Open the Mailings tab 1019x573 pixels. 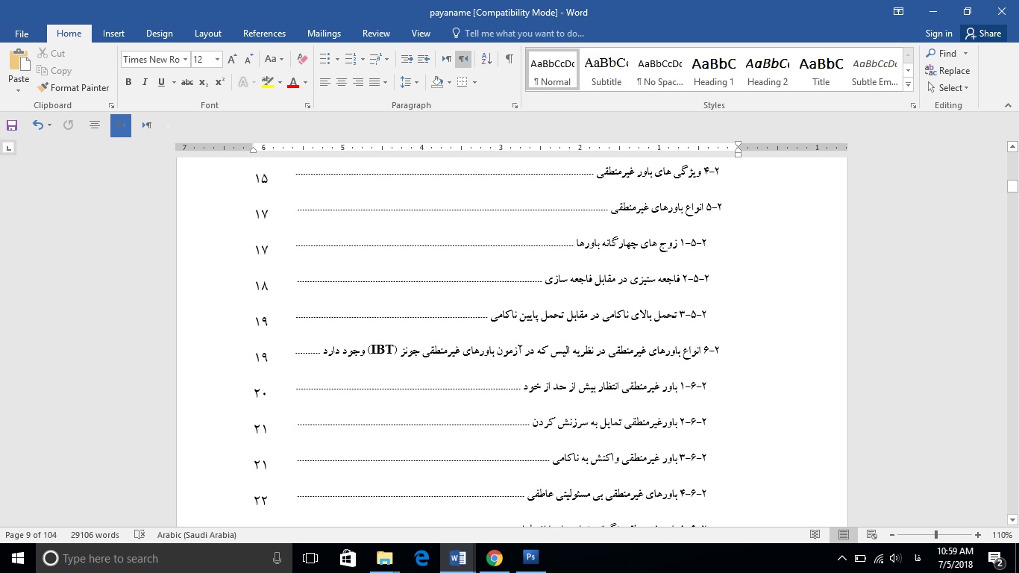coord(324,34)
